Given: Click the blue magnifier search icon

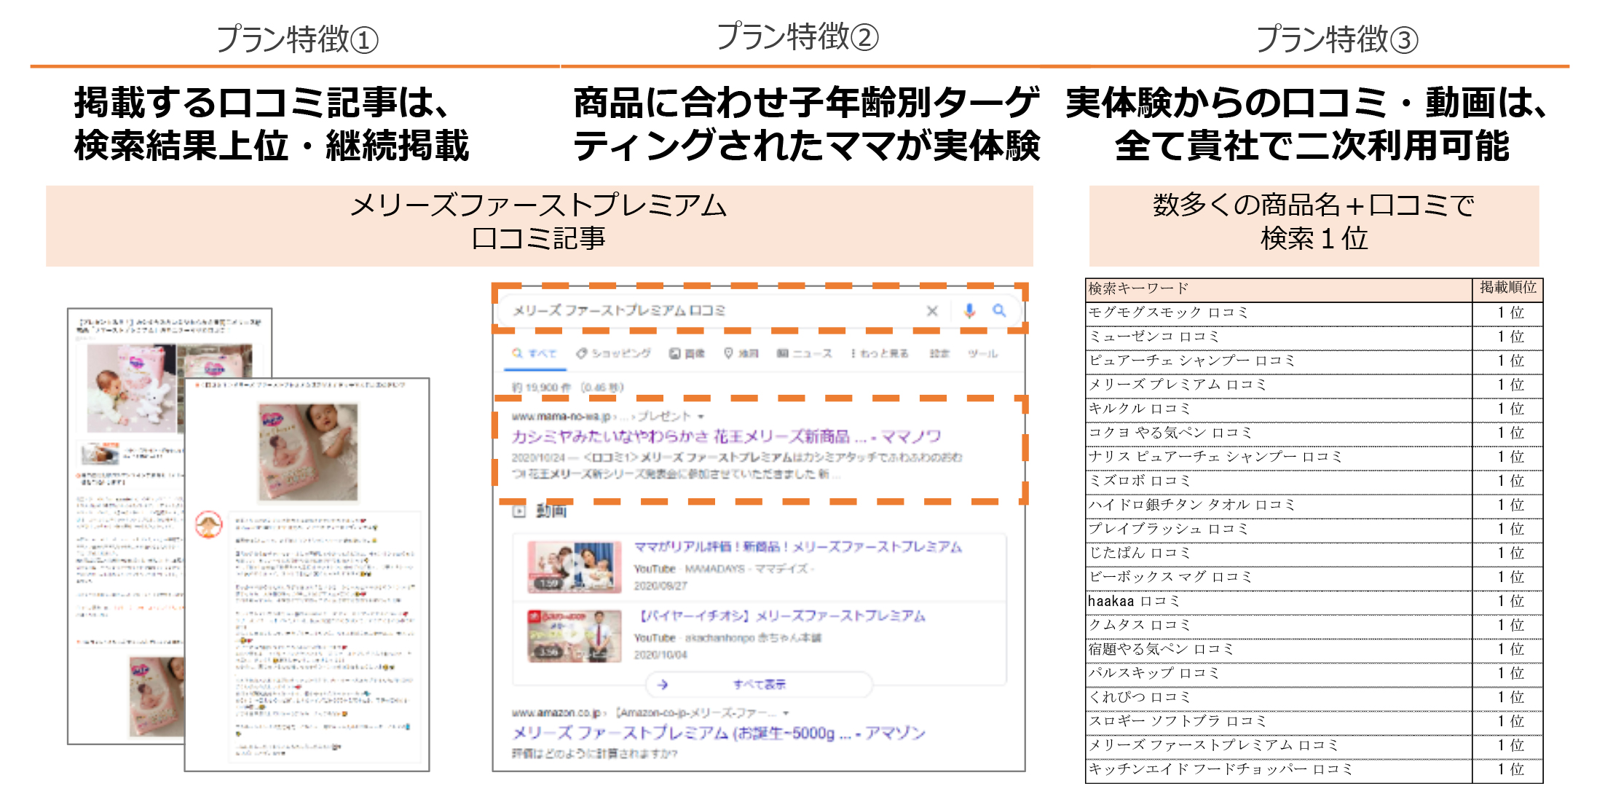Looking at the screenshot, I should [x=999, y=311].
